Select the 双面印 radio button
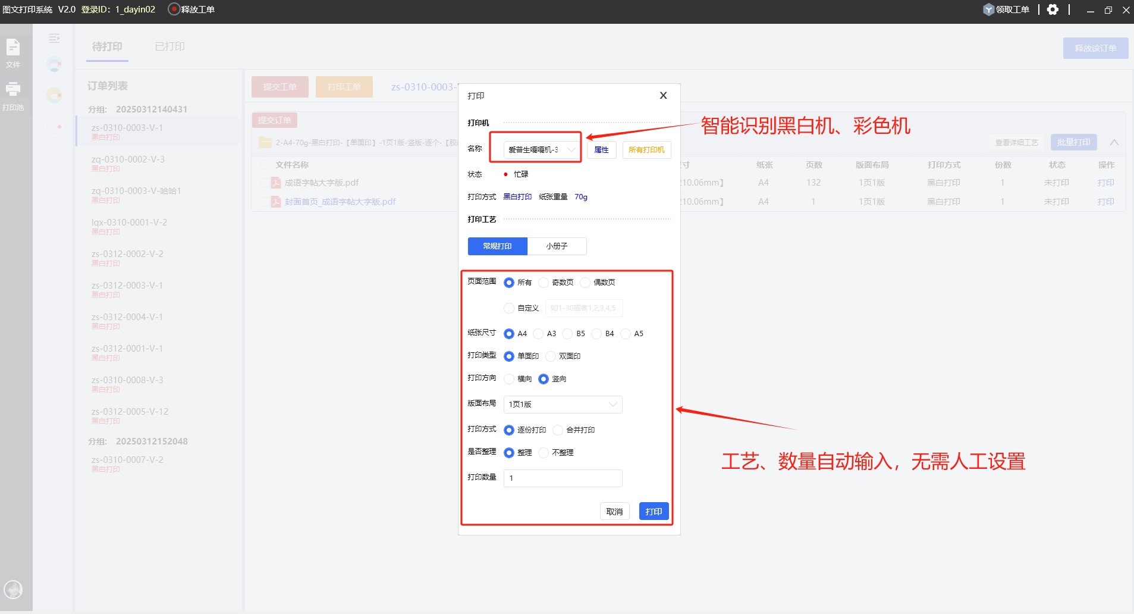1134x614 pixels. pos(551,356)
